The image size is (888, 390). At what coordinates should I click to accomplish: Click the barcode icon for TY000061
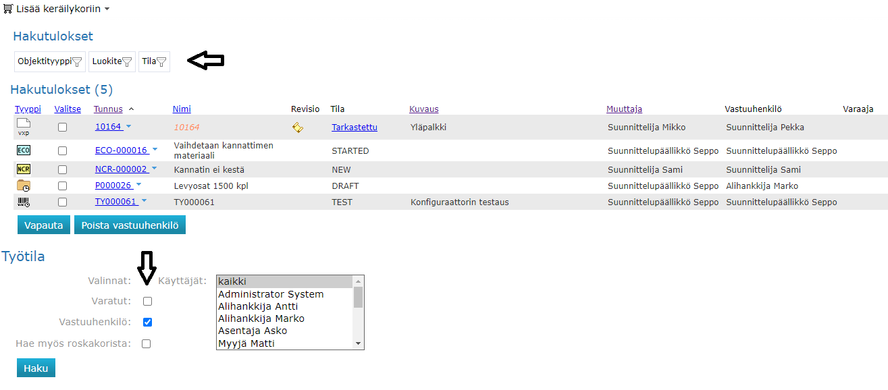(24, 202)
